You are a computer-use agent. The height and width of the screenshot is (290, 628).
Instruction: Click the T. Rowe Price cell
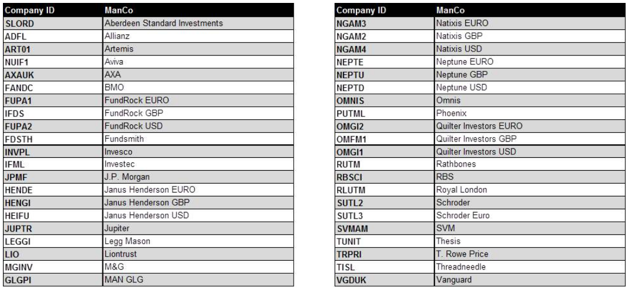tap(530, 254)
